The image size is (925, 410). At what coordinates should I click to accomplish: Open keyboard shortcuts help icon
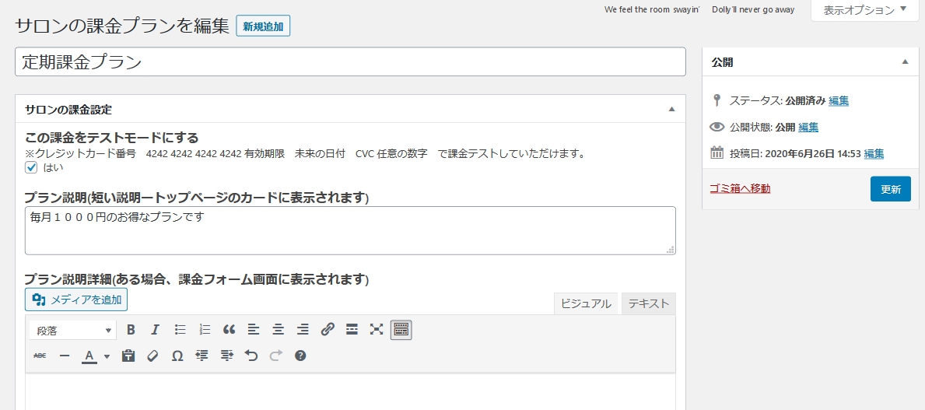coord(300,356)
